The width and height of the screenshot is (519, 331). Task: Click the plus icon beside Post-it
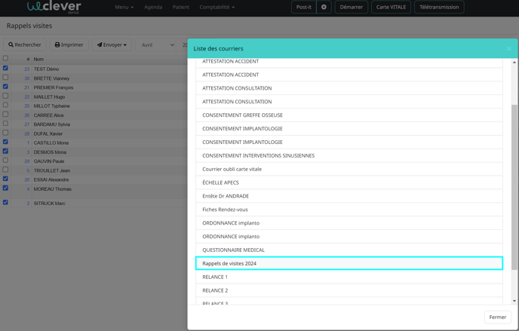tap(324, 7)
